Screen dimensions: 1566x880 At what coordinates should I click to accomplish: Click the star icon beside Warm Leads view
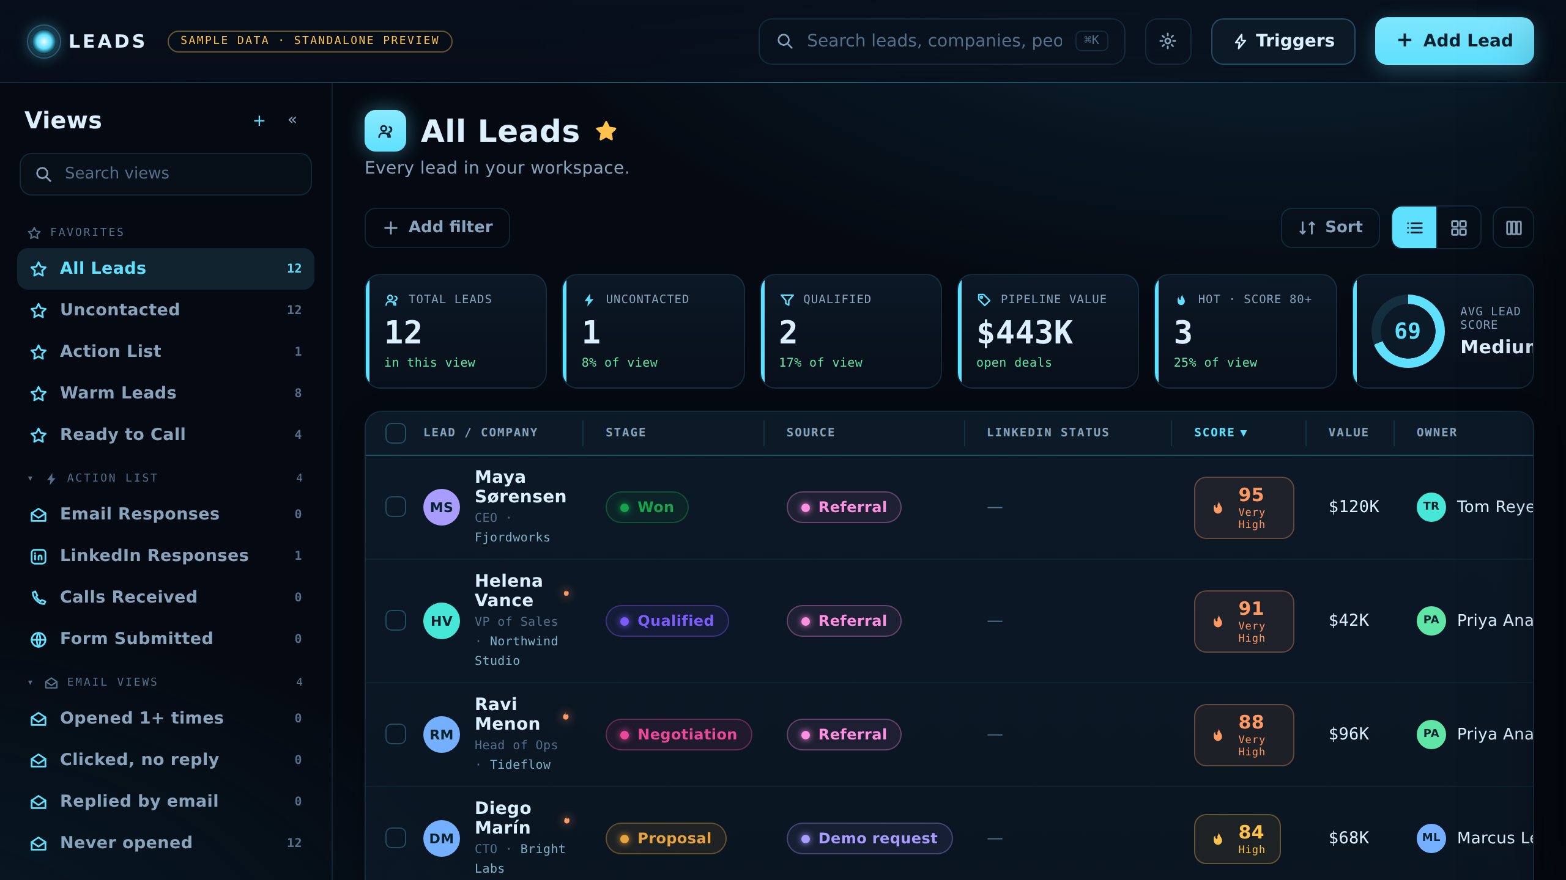click(x=39, y=394)
